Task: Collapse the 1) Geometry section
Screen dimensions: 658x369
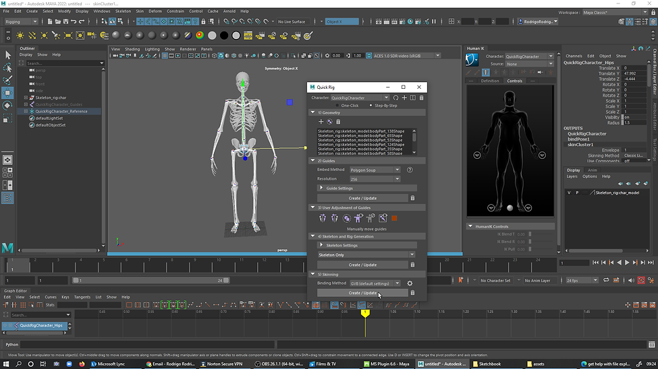Action: (x=312, y=112)
